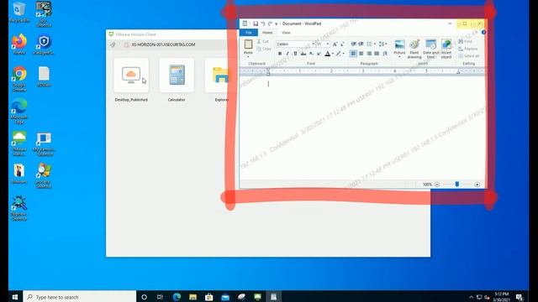Click the bullet list icon

(x=369, y=44)
